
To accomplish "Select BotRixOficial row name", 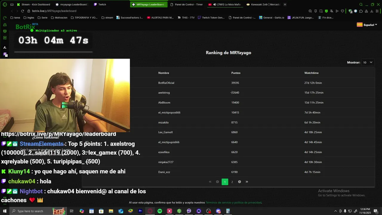I will (166, 83).
